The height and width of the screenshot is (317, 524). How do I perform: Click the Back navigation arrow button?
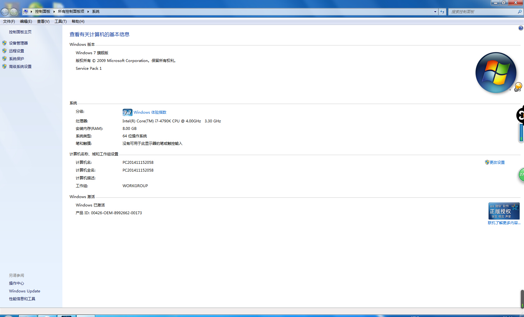coord(5,12)
